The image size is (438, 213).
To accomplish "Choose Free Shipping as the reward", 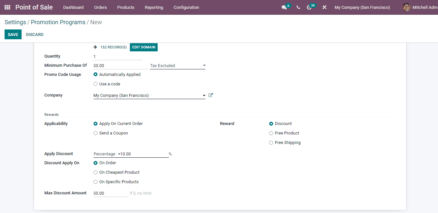I will point(271,142).
